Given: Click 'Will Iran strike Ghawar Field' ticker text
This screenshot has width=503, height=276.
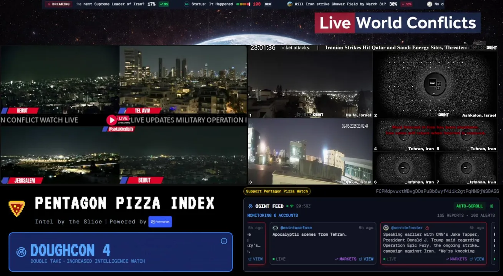Looking at the screenshot, I should pos(340,4).
